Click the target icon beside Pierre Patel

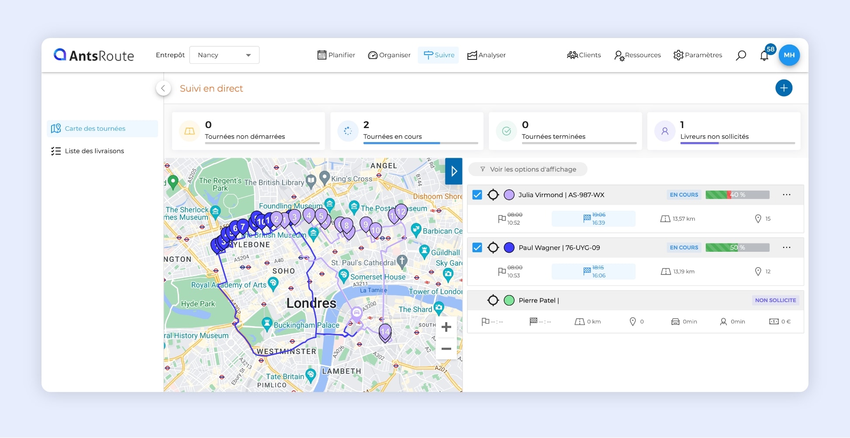click(493, 300)
